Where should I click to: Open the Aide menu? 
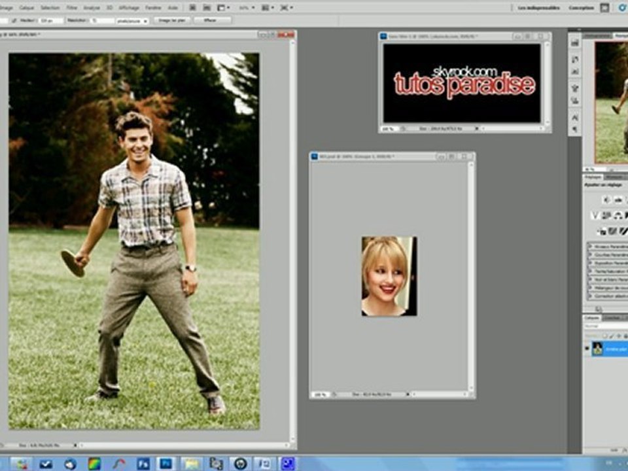[x=173, y=8]
